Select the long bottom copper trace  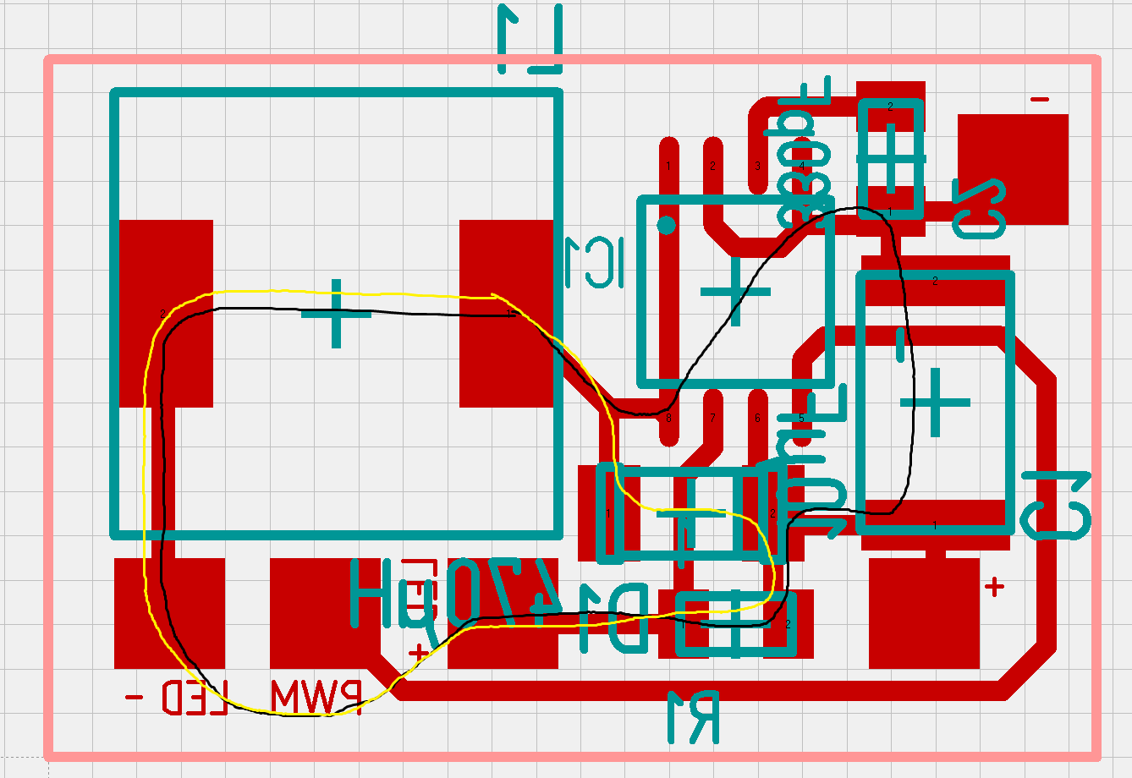pos(702,691)
